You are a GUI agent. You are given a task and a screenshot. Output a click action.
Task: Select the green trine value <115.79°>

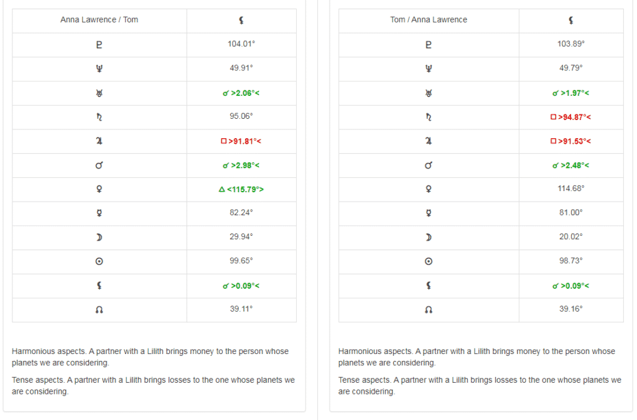point(241,189)
